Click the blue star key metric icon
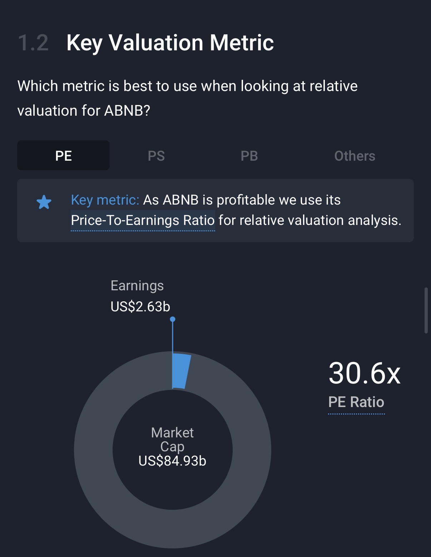Image resolution: width=431 pixels, height=557 pixels. point(44,202)
